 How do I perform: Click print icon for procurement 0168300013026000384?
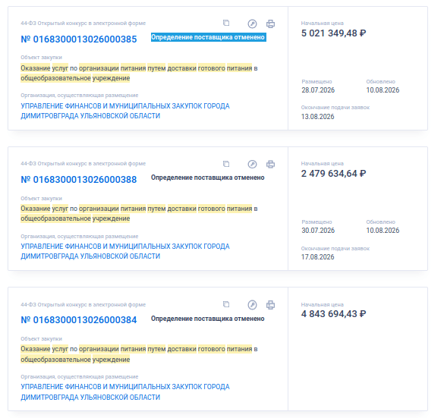click(x=270, y=305)
